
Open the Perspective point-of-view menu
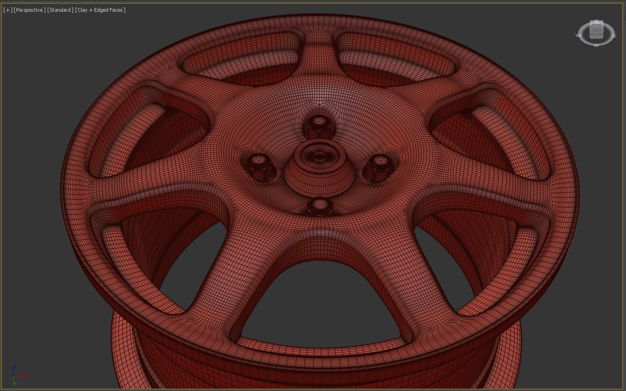(30, 10)
